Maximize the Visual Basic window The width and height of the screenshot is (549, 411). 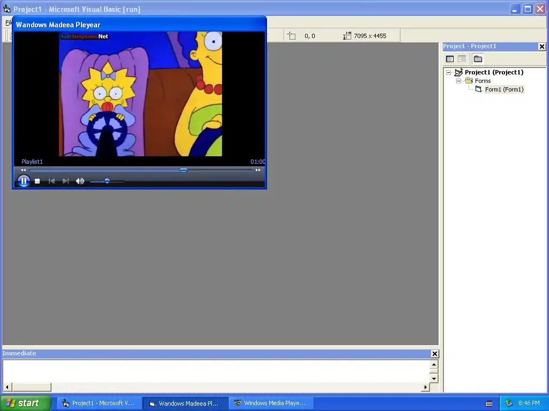pos(528,9)
